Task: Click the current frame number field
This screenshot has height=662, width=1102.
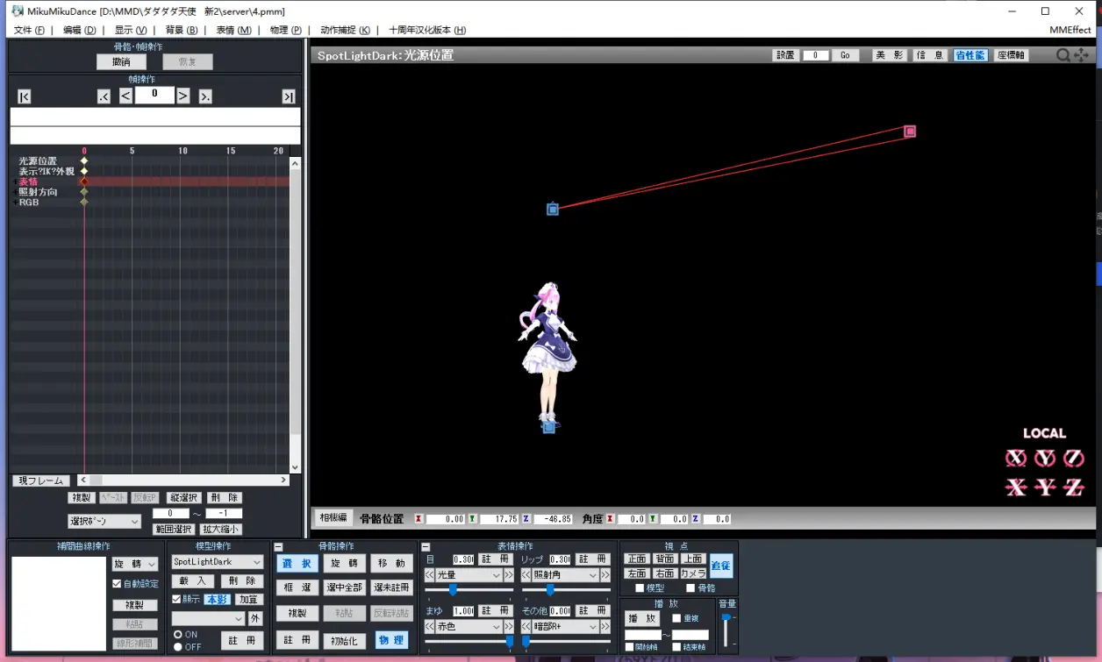Action: 154,94
